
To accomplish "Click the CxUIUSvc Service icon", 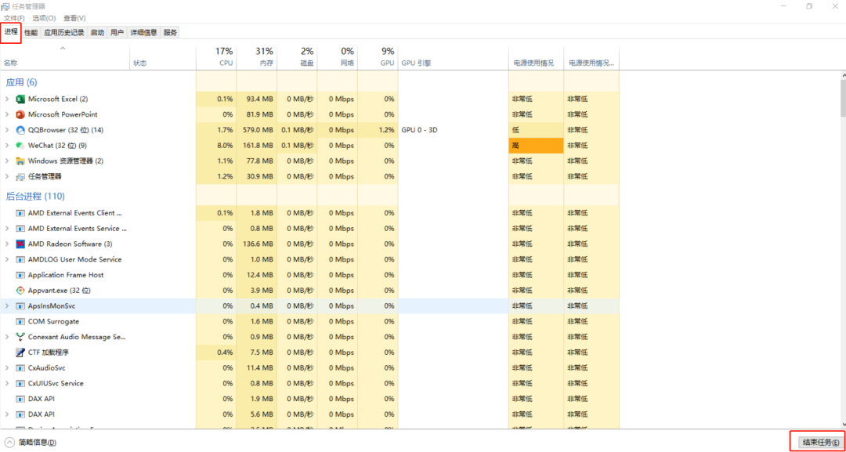I will pos(20,384).
